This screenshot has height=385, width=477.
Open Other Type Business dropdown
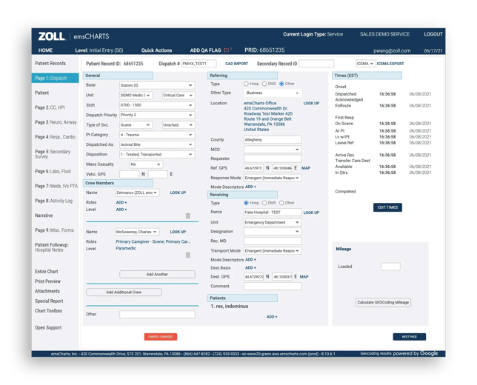pos(273,93)
